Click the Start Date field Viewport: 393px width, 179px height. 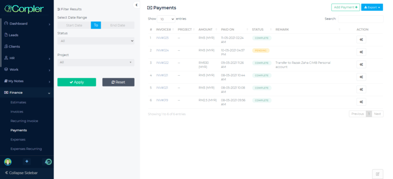point(74,26)
